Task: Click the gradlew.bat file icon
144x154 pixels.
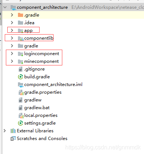Action: click(x=21, y=108)
